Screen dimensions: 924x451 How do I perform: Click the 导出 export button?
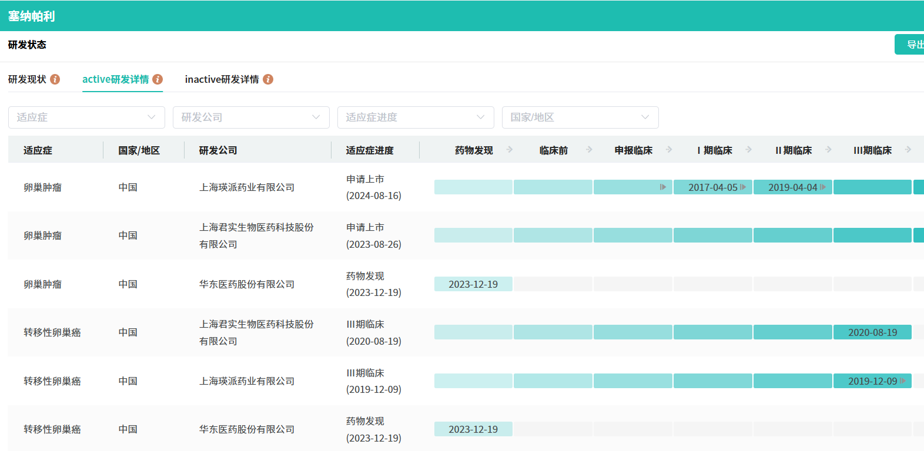click(x=912, y=45)
